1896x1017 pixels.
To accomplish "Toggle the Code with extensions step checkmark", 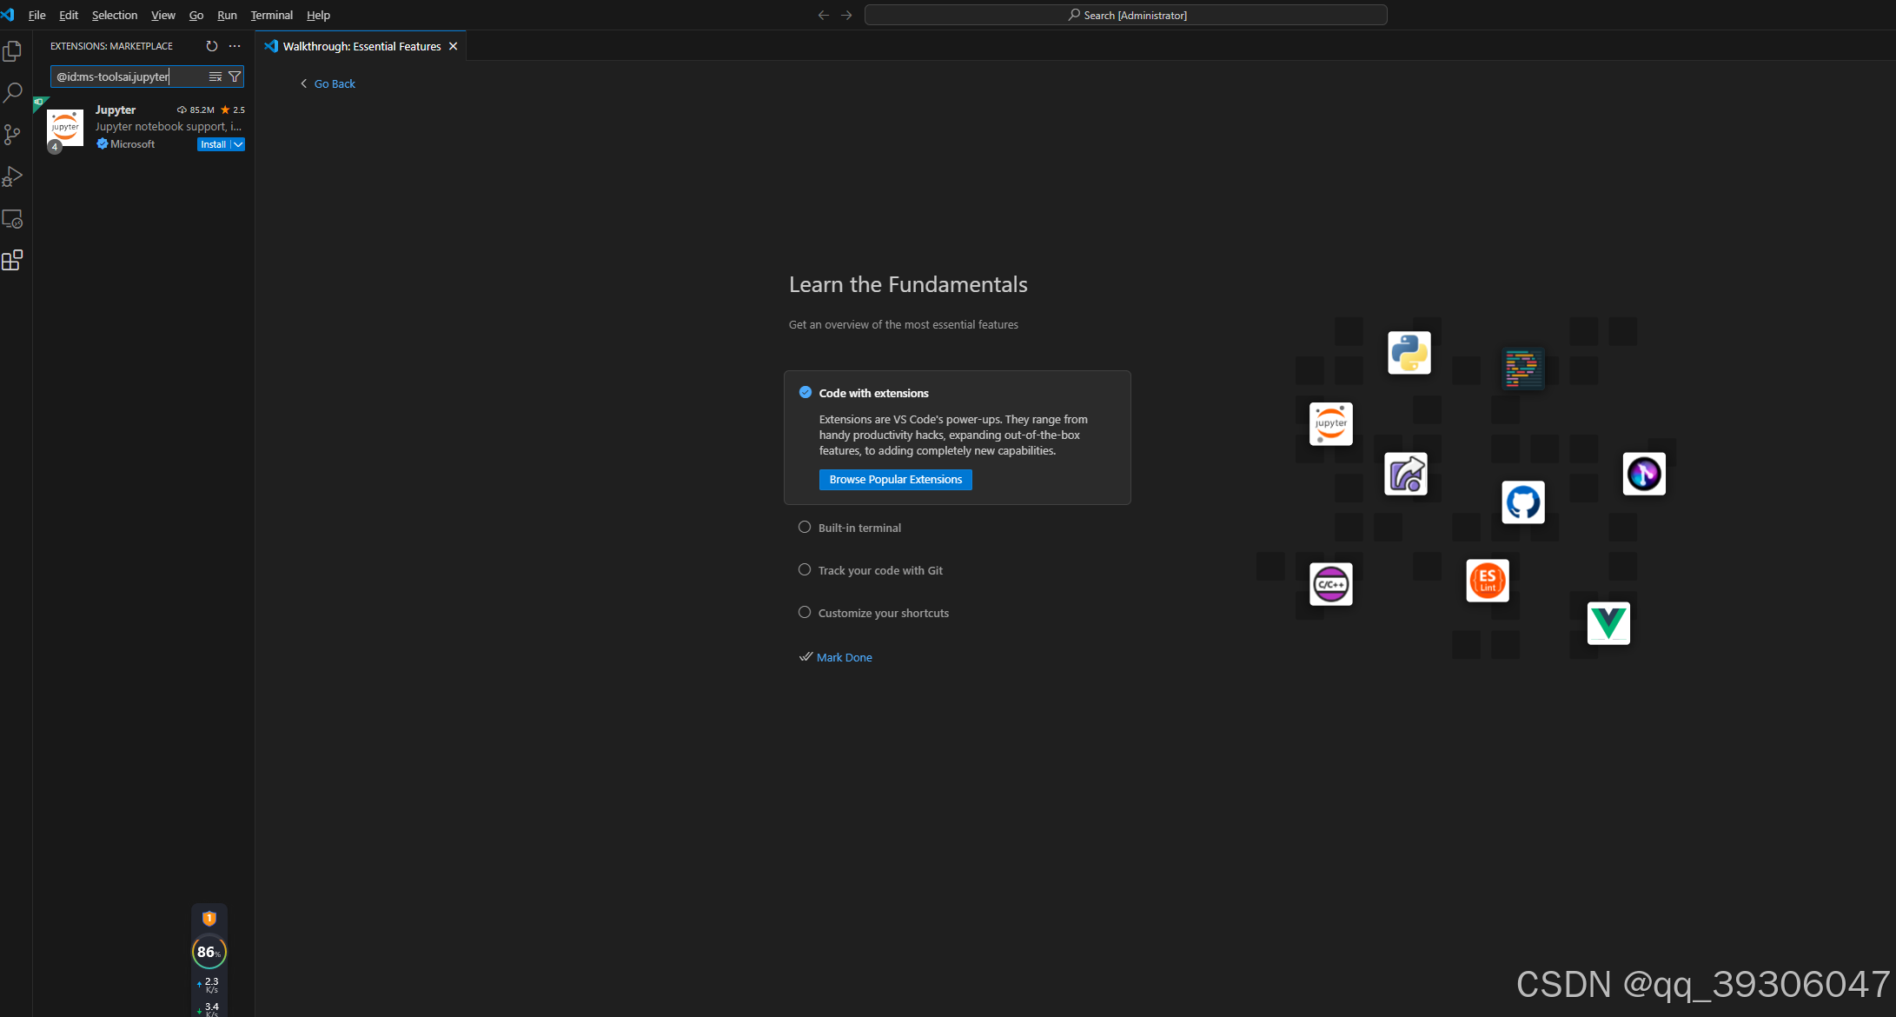I will click(805, 393).
